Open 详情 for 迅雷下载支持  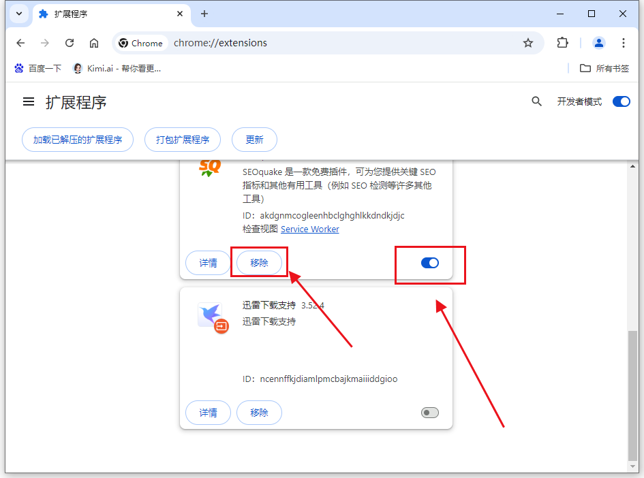click(x=208, y=413)
